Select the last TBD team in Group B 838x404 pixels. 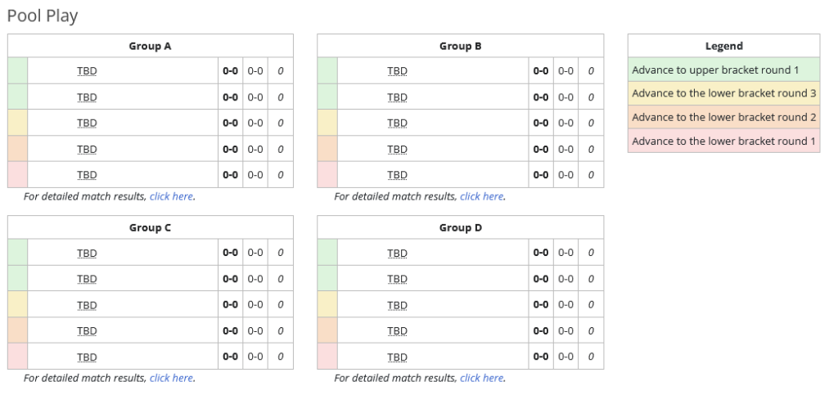tap(397, 174)
